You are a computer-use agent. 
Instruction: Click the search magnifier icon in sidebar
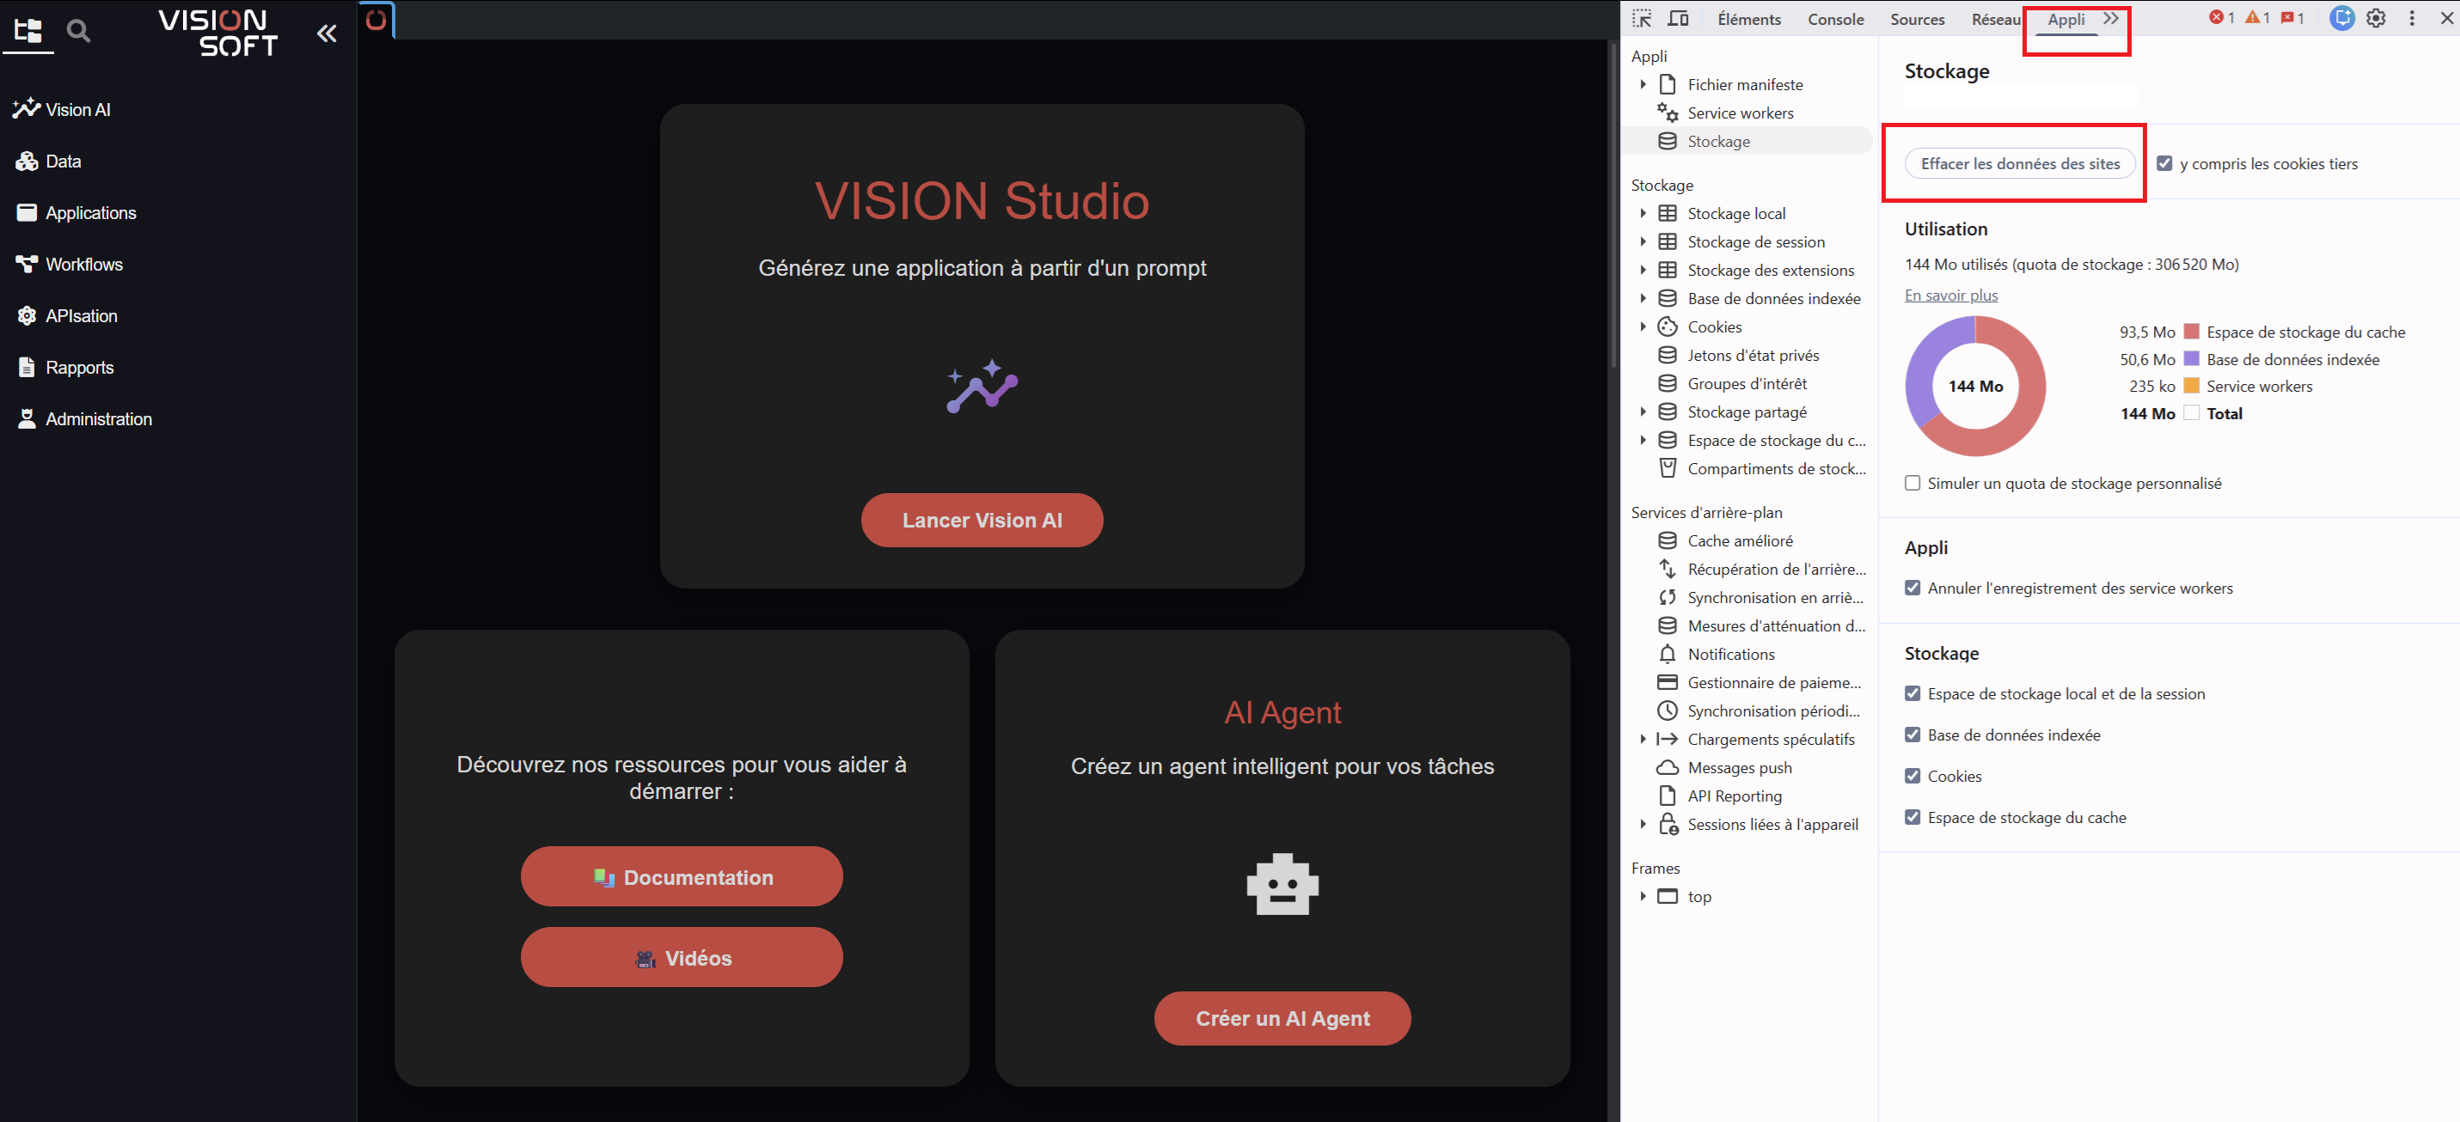[78, 32]
